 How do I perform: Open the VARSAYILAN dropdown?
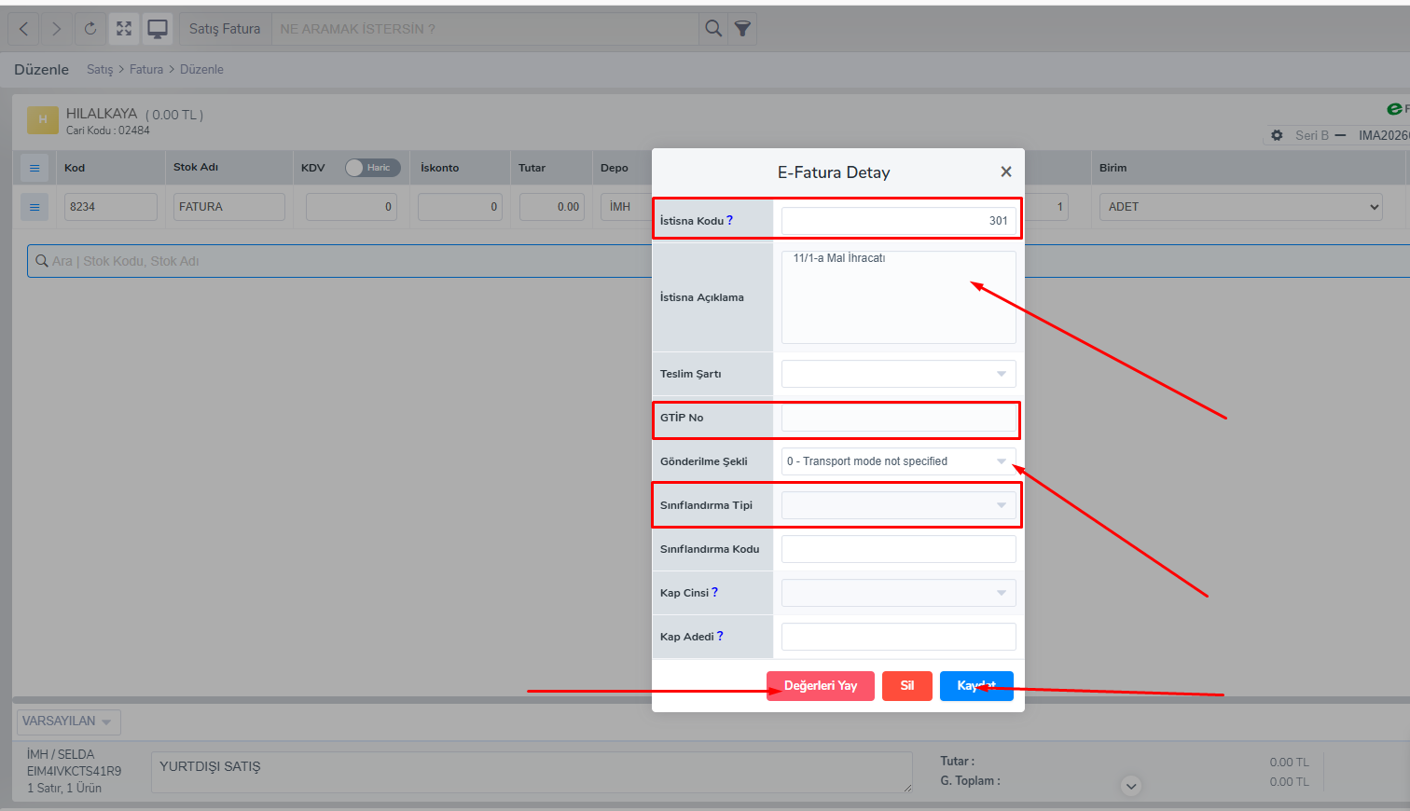(x=68, y=722)
